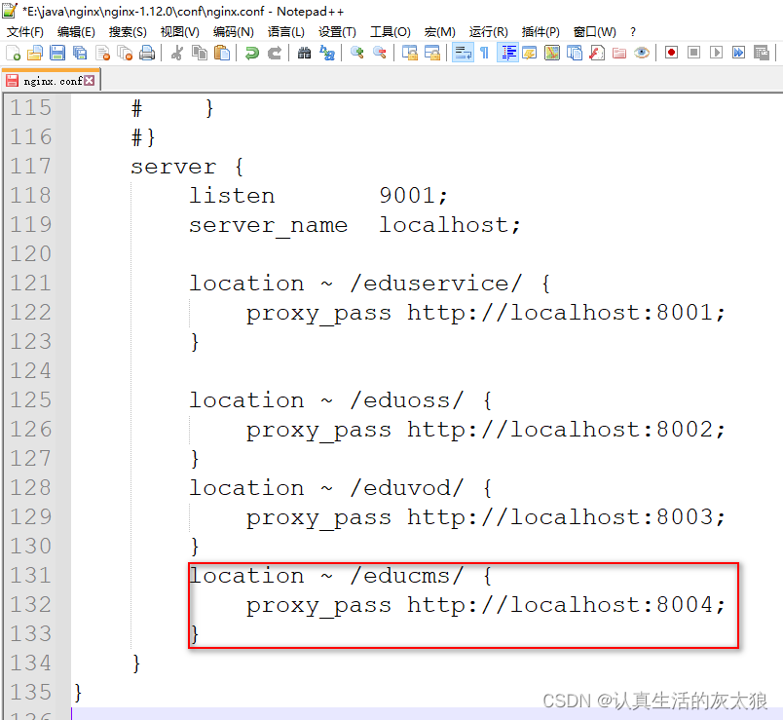Screen dimensions: 783x720
Task: Close the current document with the Close icon
Action: coord(102,53)
